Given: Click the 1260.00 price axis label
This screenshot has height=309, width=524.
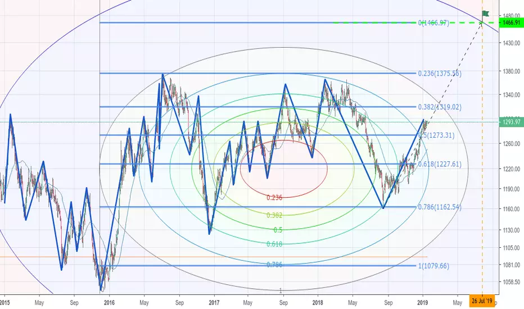Looking at the screenshot, I should click(511, 144).
